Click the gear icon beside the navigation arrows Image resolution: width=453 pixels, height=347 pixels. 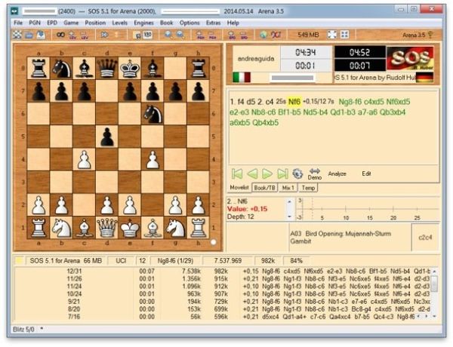coord(297,173)
